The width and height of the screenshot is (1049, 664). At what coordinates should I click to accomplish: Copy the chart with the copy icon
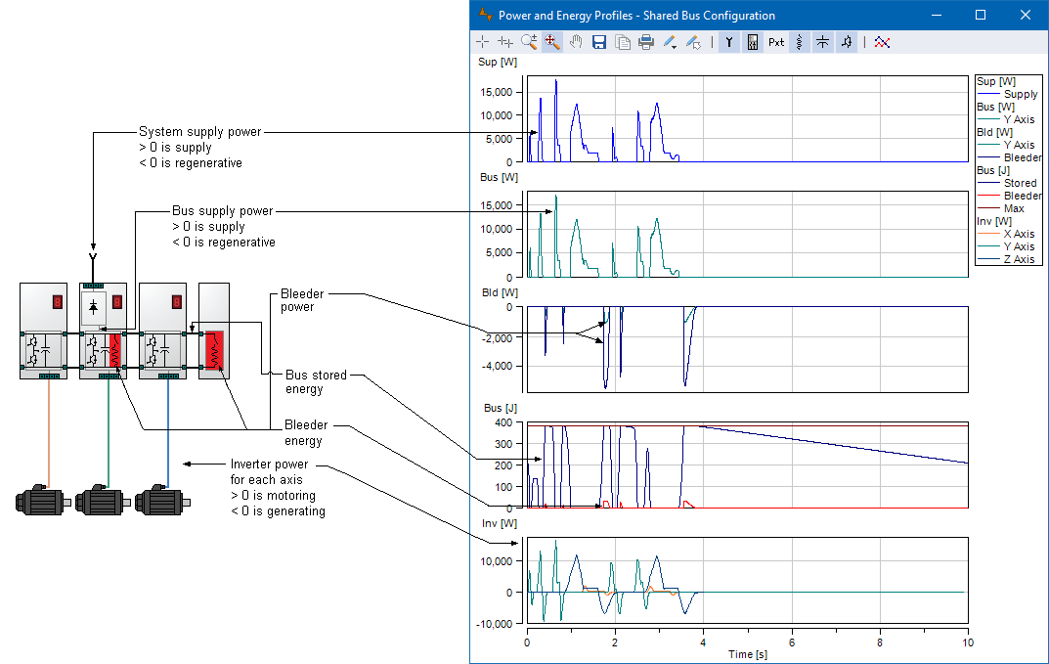tap(623, 42)
